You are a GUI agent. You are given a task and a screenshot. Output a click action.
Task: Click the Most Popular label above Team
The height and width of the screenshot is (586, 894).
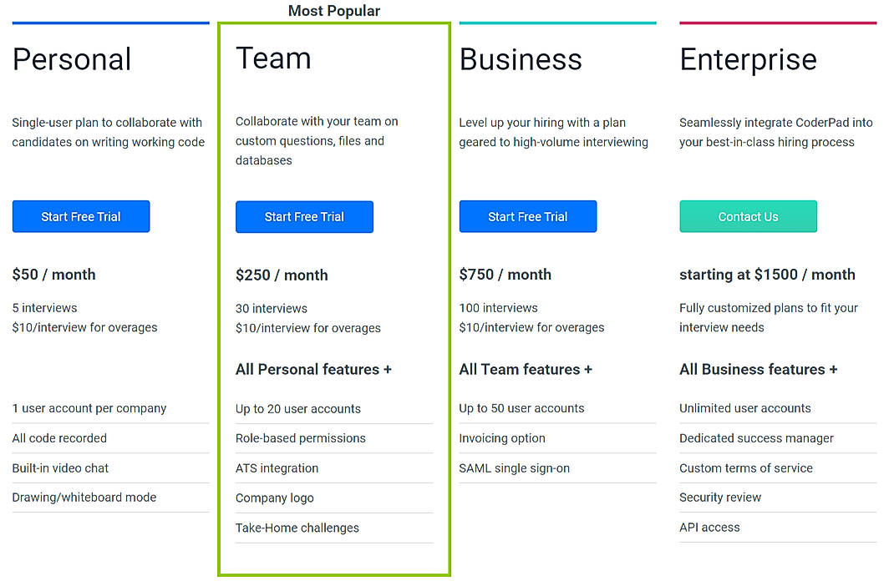[333, 11]
